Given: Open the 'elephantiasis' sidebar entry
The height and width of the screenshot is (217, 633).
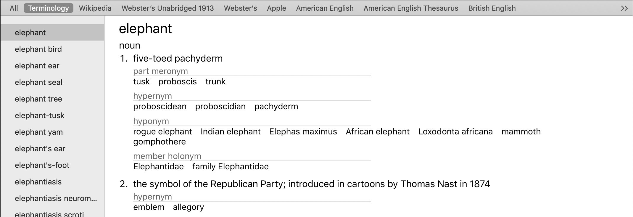Looking at the screenshot, I should 38,182.
